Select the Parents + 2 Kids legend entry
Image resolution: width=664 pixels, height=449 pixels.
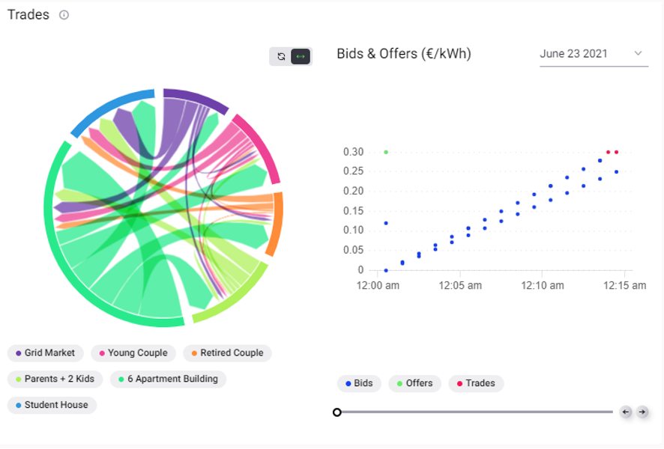pyautogui.click(x=56, y=379)
